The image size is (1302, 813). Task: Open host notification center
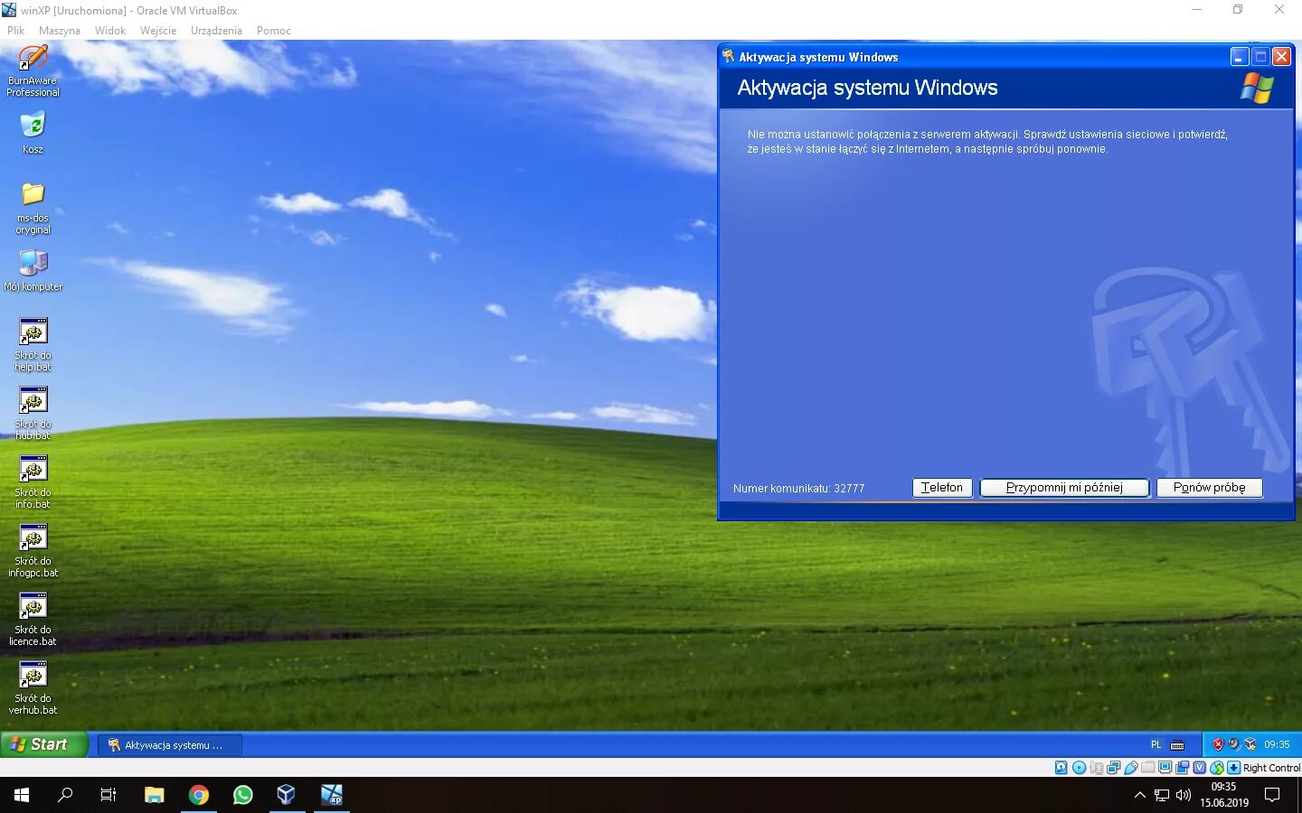click(x=1272, y=795)
